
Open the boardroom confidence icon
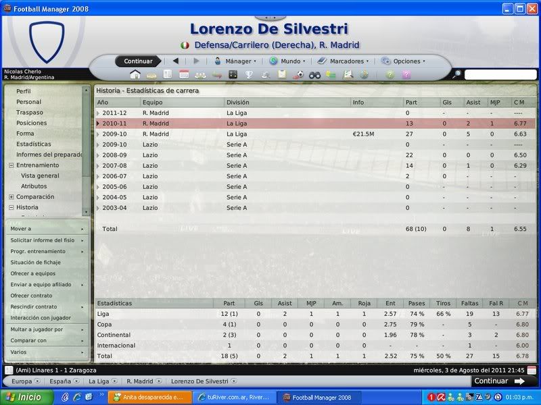coord(348,74)
